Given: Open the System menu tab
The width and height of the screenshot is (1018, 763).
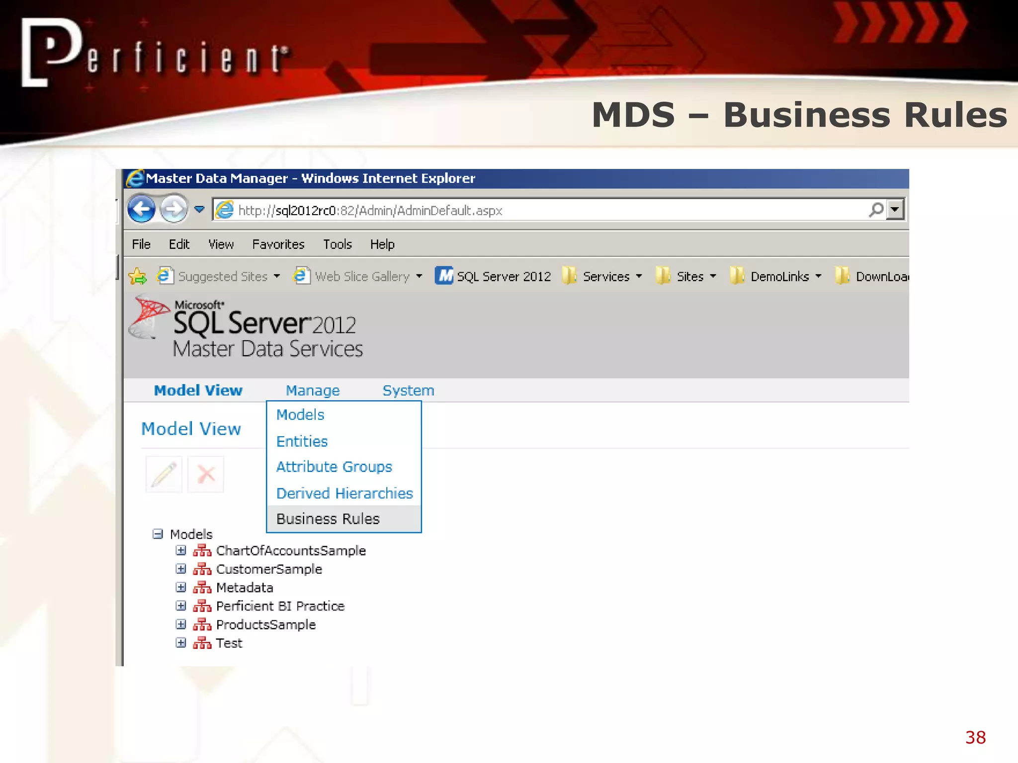Looking at the screenshot, I should (408, 390).
